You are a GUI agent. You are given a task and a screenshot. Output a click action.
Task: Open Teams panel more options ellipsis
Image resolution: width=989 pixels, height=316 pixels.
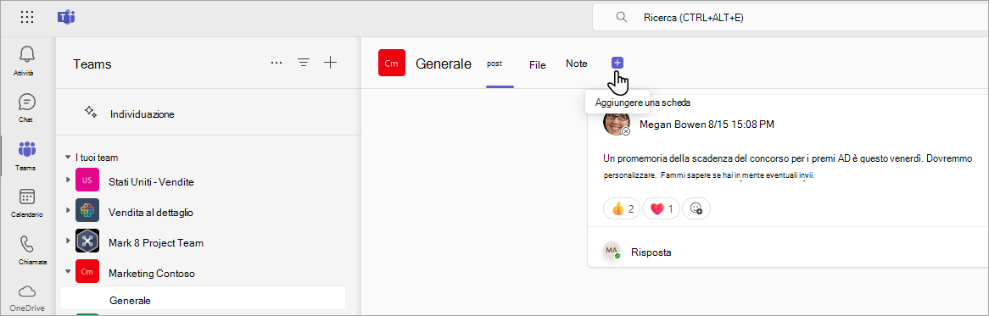click(277, 63)
